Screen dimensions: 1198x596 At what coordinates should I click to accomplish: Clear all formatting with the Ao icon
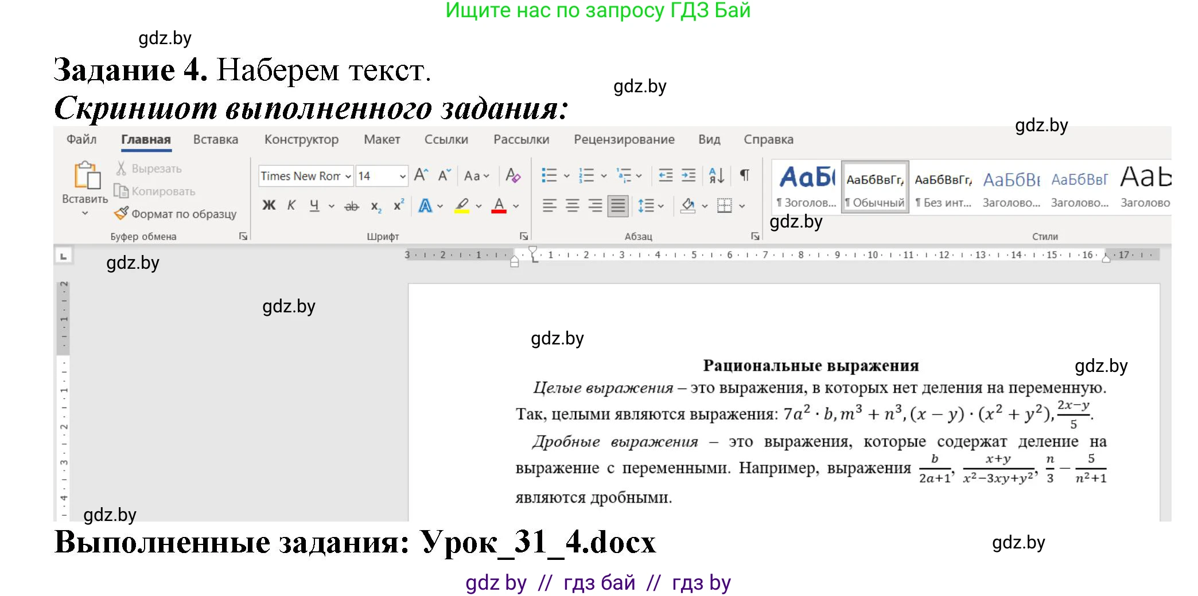click(x=514, y=175)
